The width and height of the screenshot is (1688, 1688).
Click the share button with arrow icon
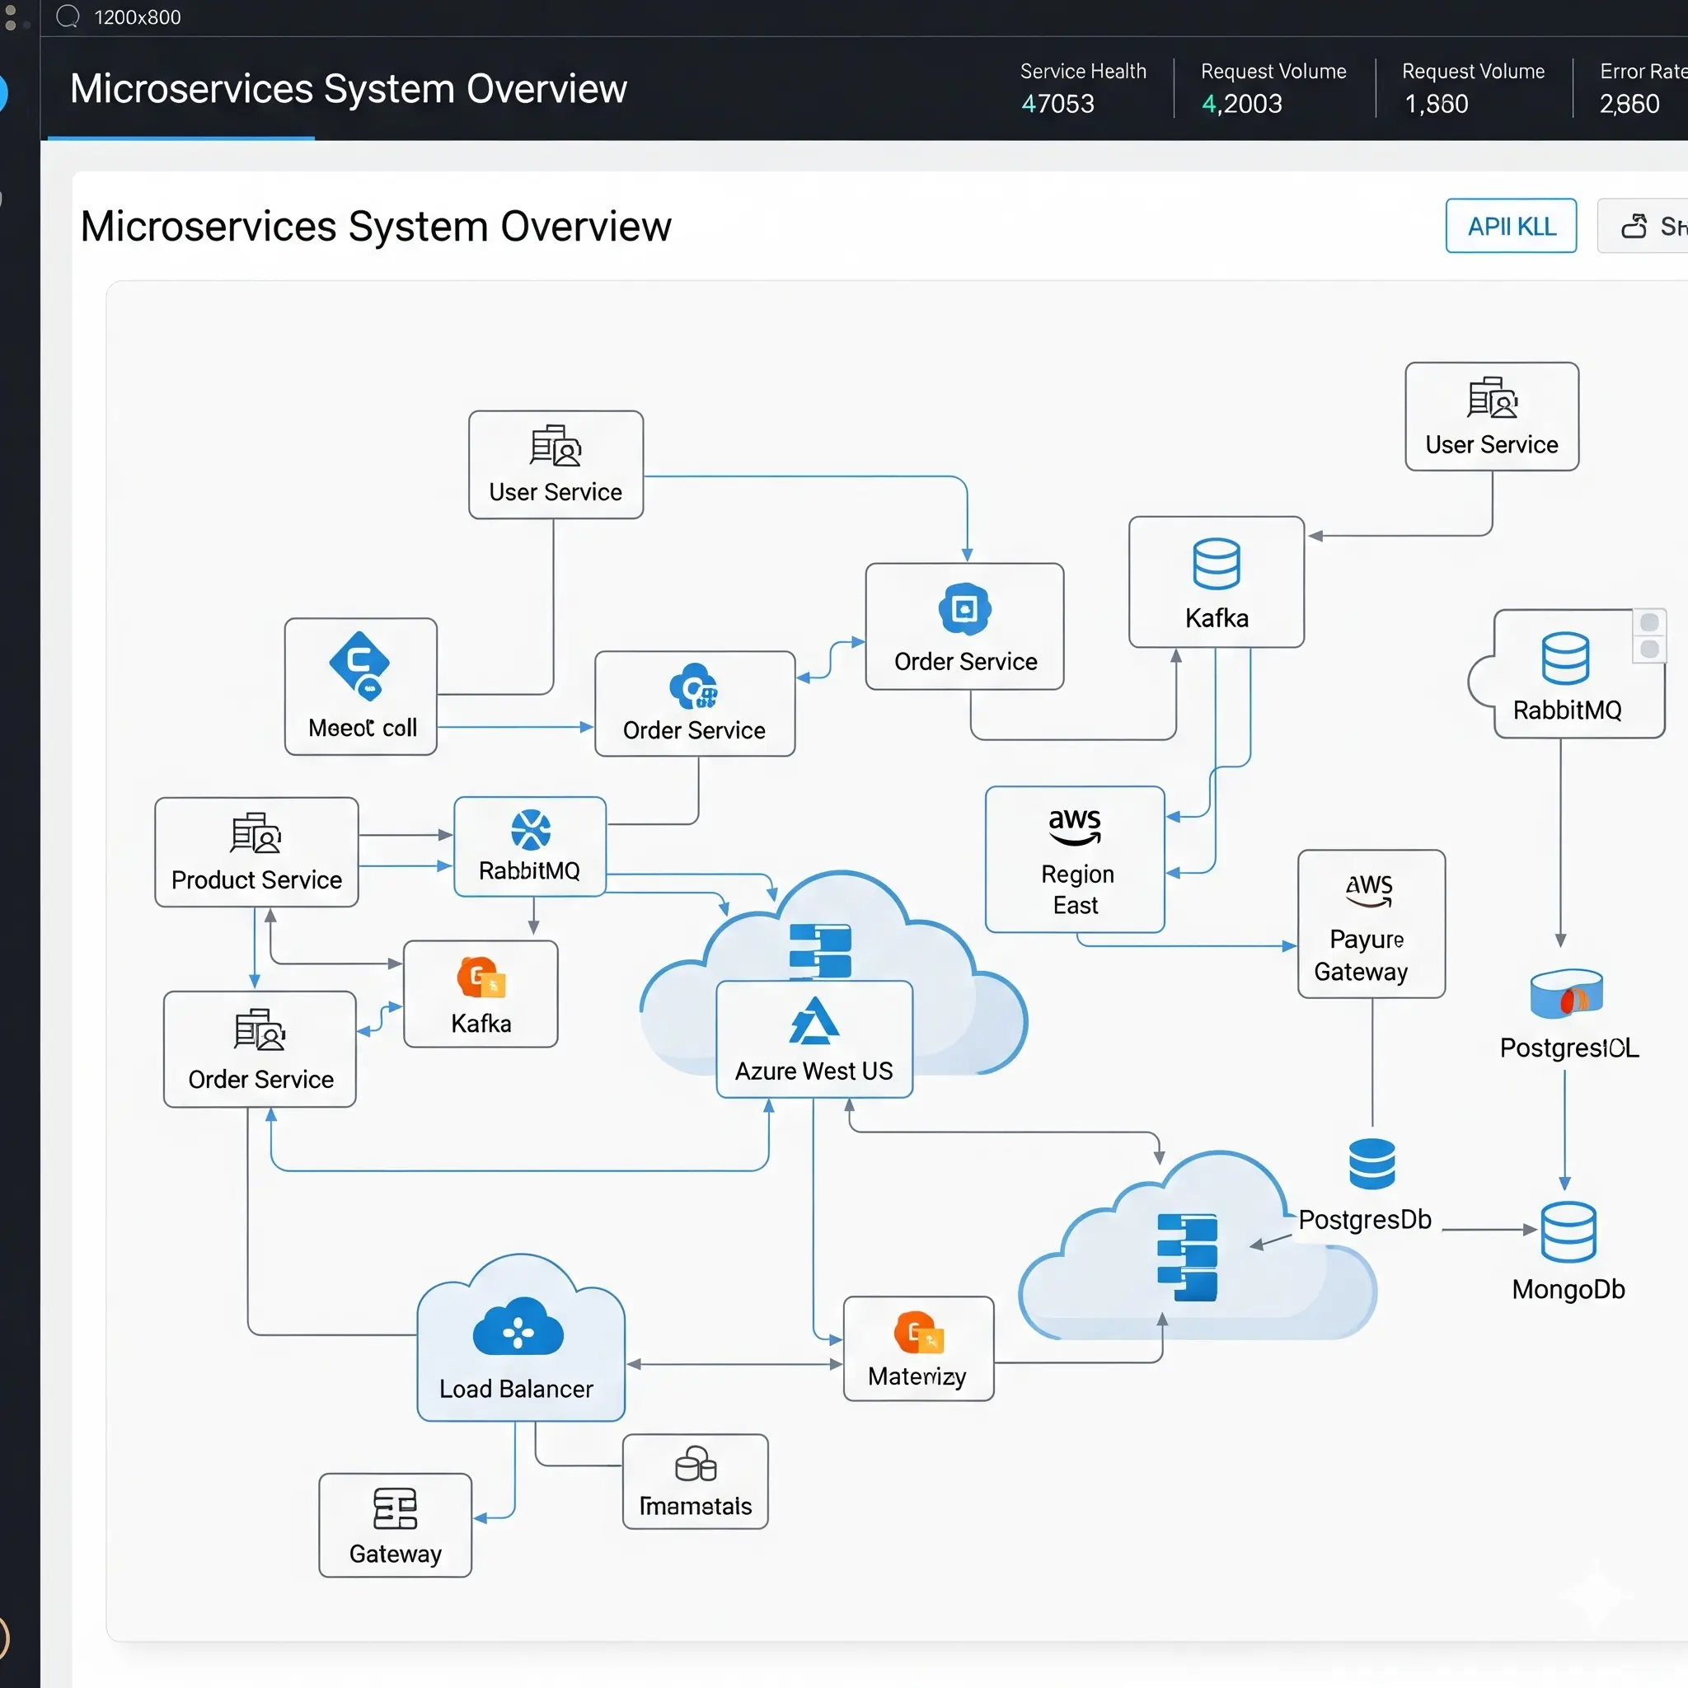1643,225
